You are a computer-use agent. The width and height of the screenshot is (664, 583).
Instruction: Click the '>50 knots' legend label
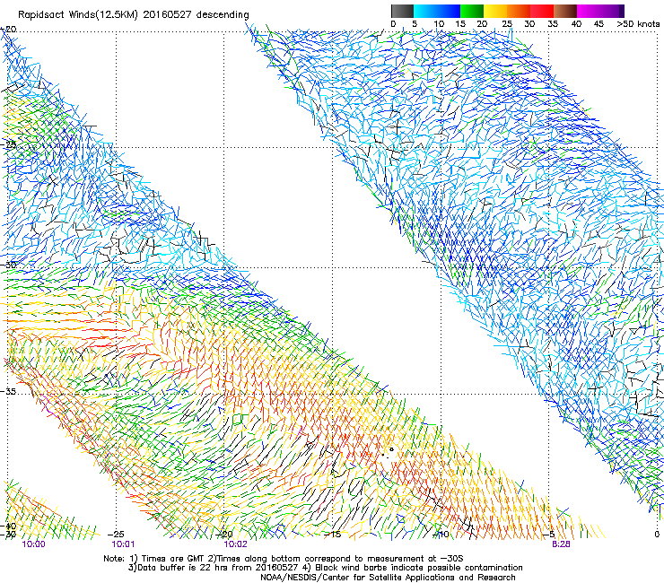tap(638, 24)
